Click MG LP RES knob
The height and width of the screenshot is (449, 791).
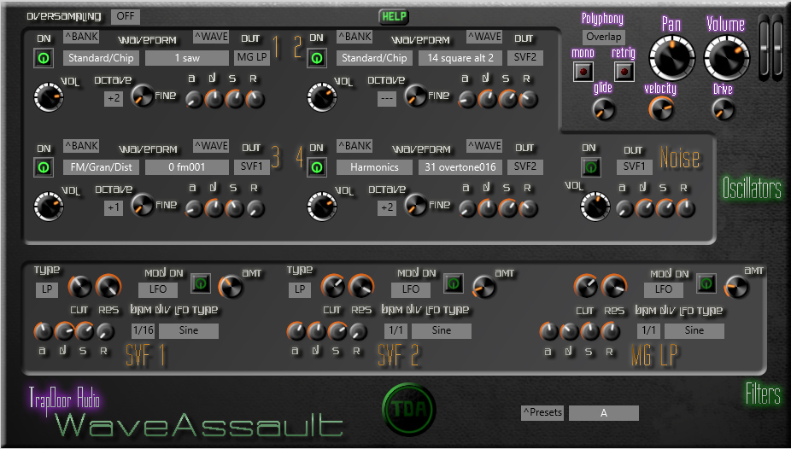click(x=614, y=287)
